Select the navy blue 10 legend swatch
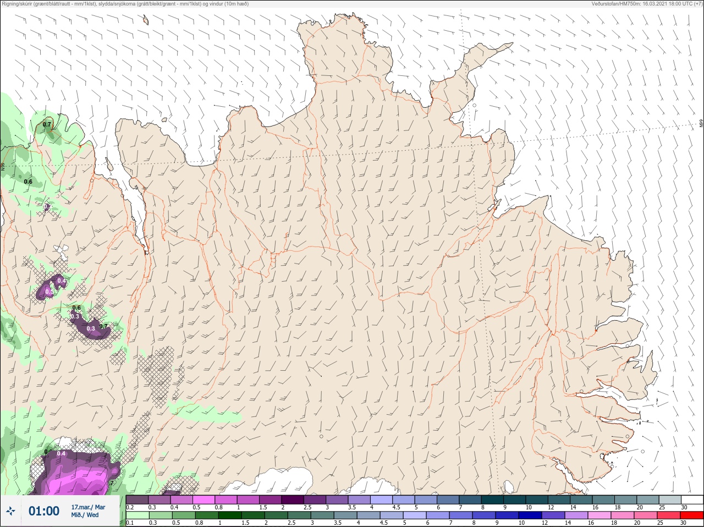This screenshot has width=704, height=527. tap(529, 515)
